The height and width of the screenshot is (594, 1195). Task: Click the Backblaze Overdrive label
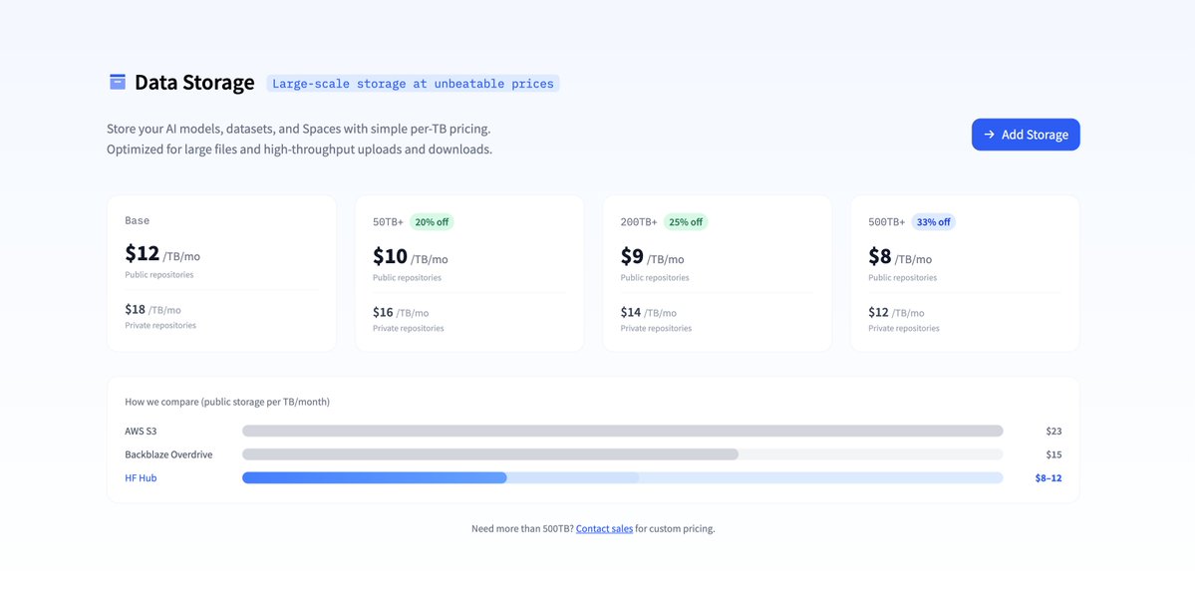pyautogui.click(x=168, y=454)
